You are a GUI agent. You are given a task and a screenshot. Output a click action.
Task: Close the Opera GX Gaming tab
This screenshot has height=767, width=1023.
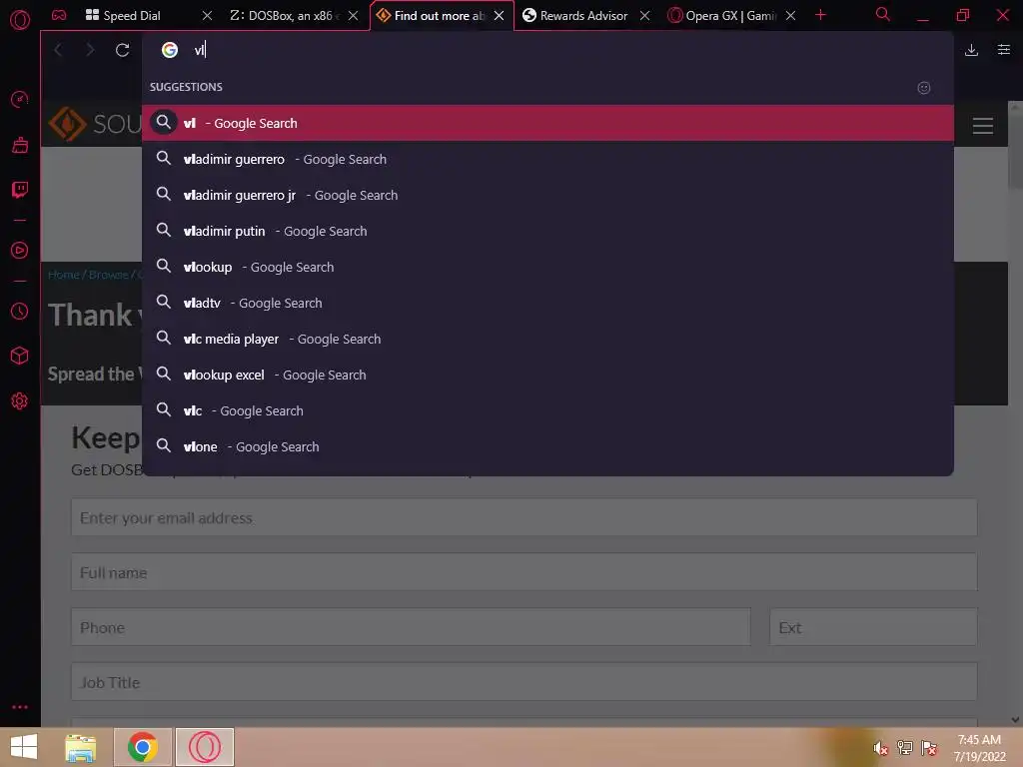click(x=791, y=16)
